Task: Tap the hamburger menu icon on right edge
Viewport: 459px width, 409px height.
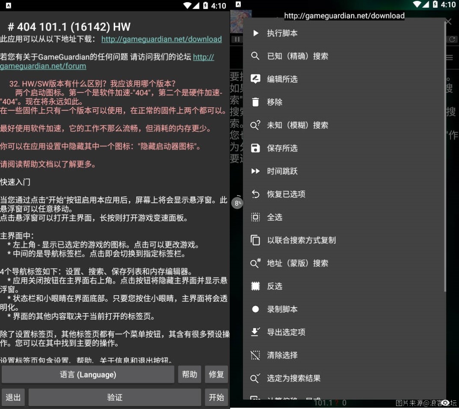Action: 450,57
